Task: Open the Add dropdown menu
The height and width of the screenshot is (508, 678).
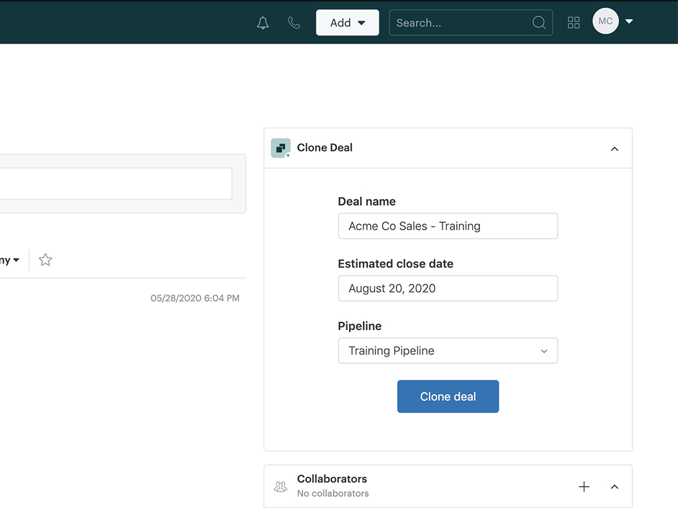Action: tap(348, 22)
